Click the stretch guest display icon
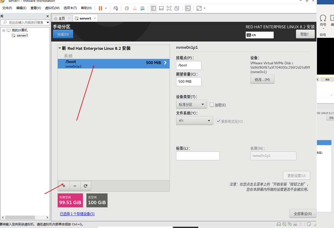334x228 pixels. point(199,9)
